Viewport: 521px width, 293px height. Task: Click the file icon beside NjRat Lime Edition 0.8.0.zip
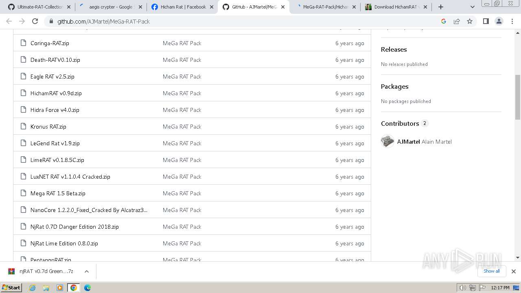(24, 243)
